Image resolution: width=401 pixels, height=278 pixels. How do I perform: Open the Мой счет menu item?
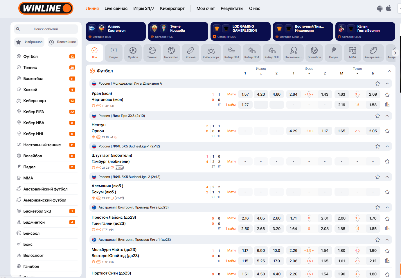click(x=206, y=8)
